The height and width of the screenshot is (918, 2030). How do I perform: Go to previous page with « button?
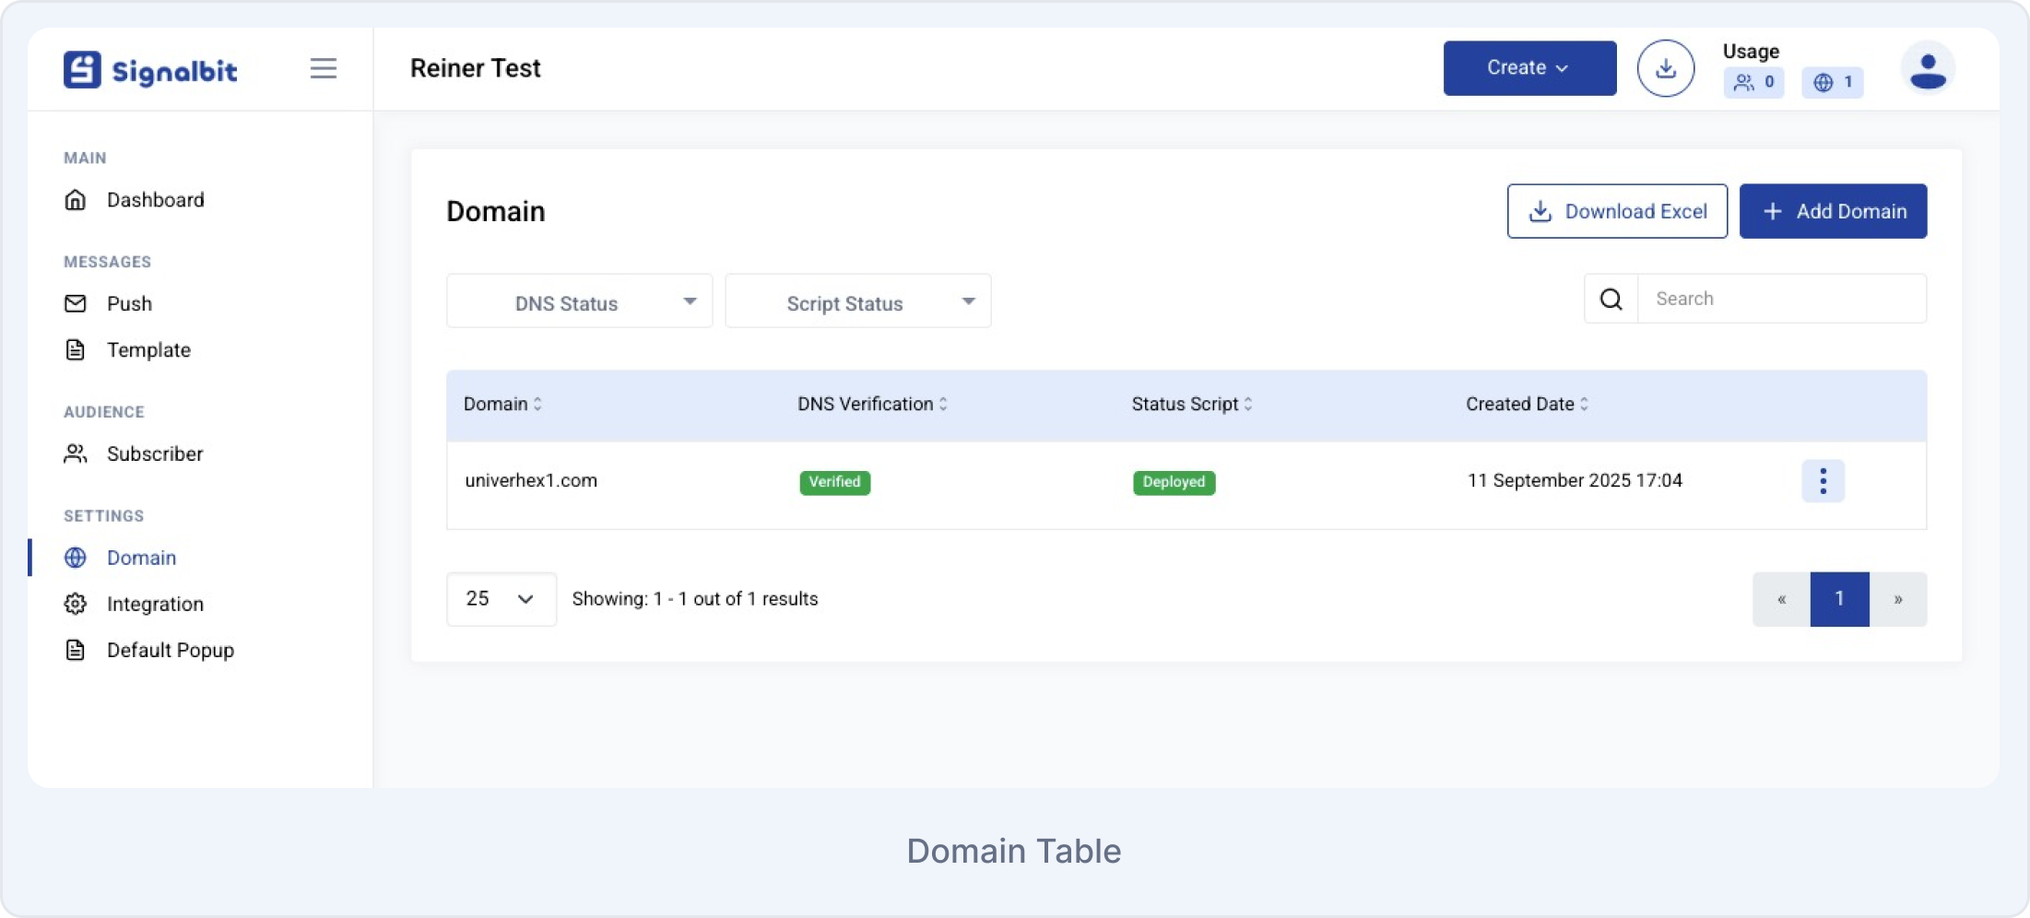click(x=1781, y=599)
